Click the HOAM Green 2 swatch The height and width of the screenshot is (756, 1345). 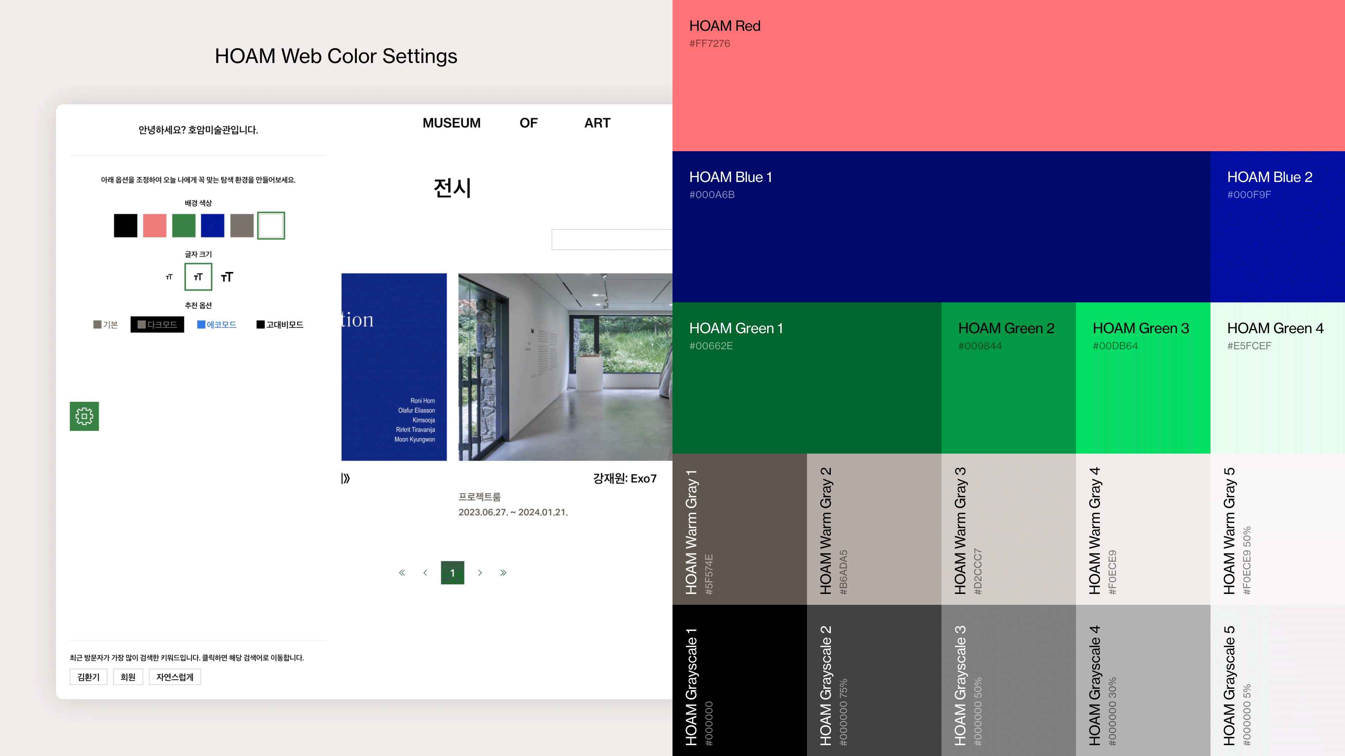pos(1009,378)
